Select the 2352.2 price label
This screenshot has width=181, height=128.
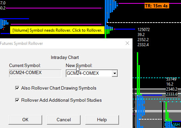(x=143, y=40)
